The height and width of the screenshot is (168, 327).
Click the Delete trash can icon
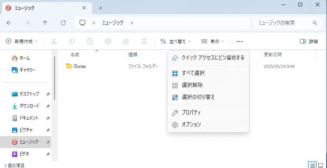point(144,41)
